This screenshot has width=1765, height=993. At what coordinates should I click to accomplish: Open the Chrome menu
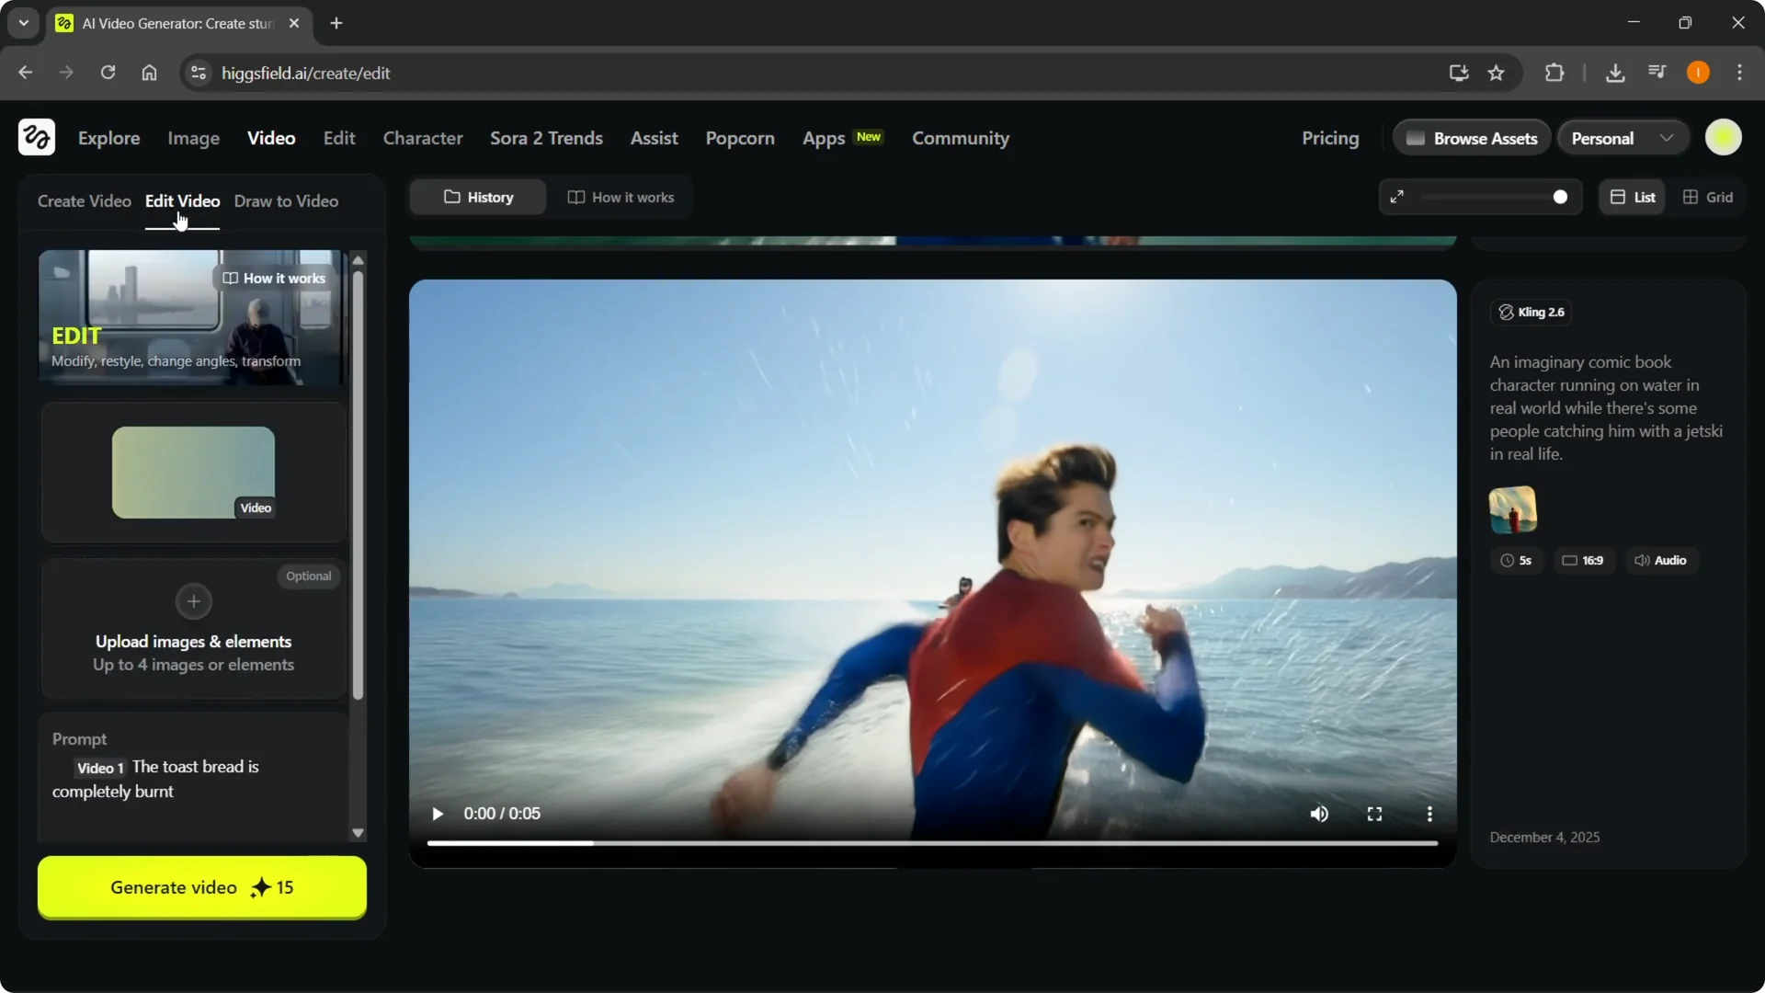click(1740, 72)
